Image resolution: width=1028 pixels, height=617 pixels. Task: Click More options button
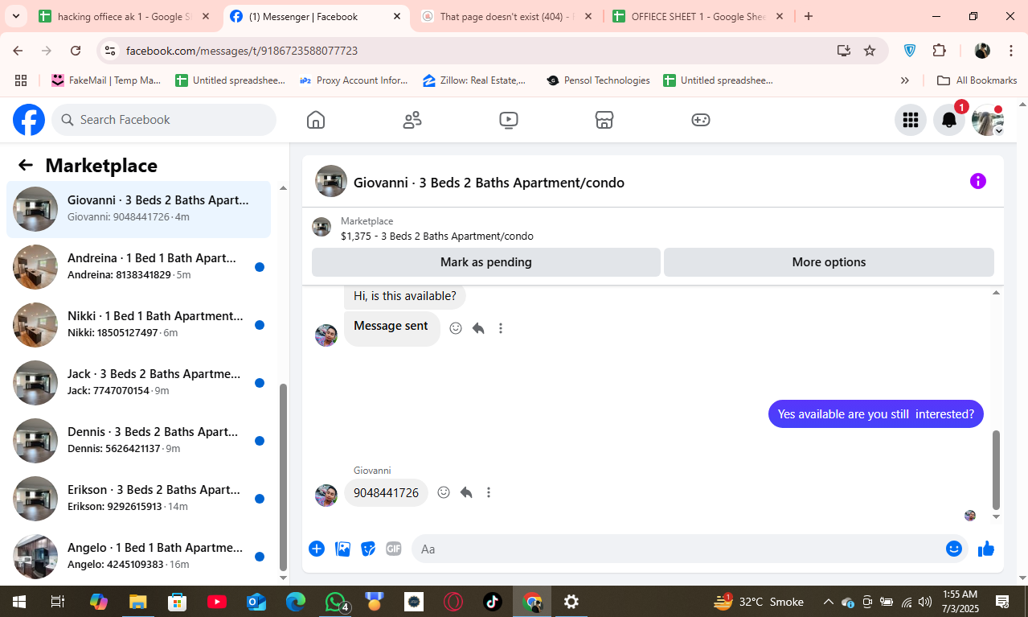(829, 262)
